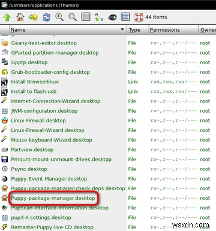Click the 44 items count label
The width and height of the screenshot is (216, 231).
tap(156, 17)
